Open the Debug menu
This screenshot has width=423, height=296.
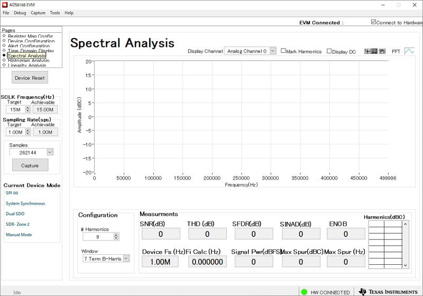pyautogui.click(x=20, y=13)
